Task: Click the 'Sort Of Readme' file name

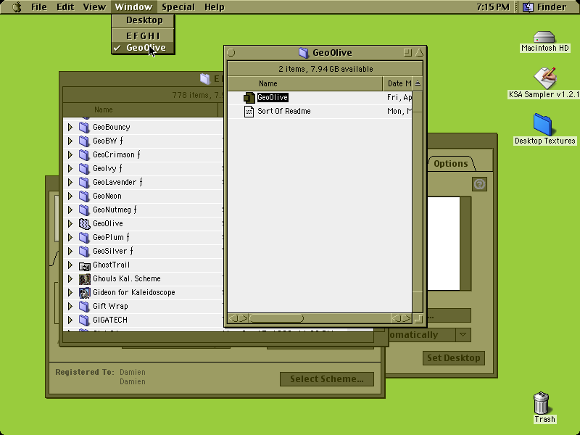Action: (284, 112)
